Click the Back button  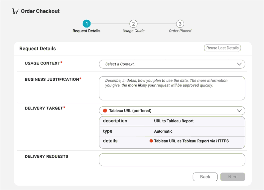[x=205, y=177]
